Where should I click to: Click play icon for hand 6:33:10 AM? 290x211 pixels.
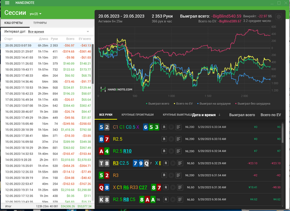[171, 139]
